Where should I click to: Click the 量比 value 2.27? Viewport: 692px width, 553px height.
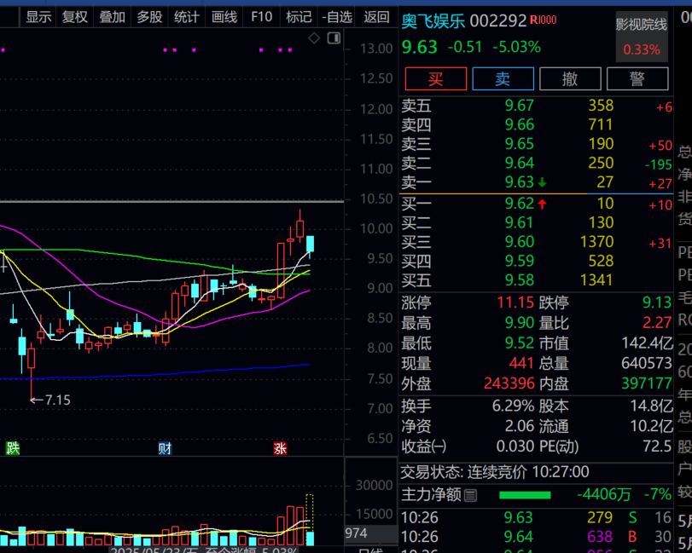(657, 323)
